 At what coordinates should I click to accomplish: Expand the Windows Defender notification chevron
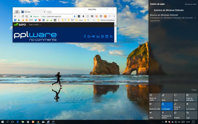click(x=195, y=18)
